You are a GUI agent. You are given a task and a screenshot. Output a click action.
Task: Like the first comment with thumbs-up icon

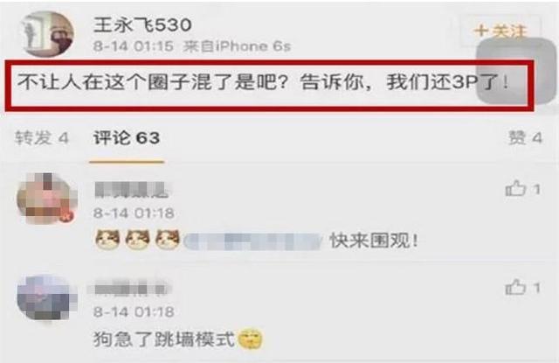516,188
